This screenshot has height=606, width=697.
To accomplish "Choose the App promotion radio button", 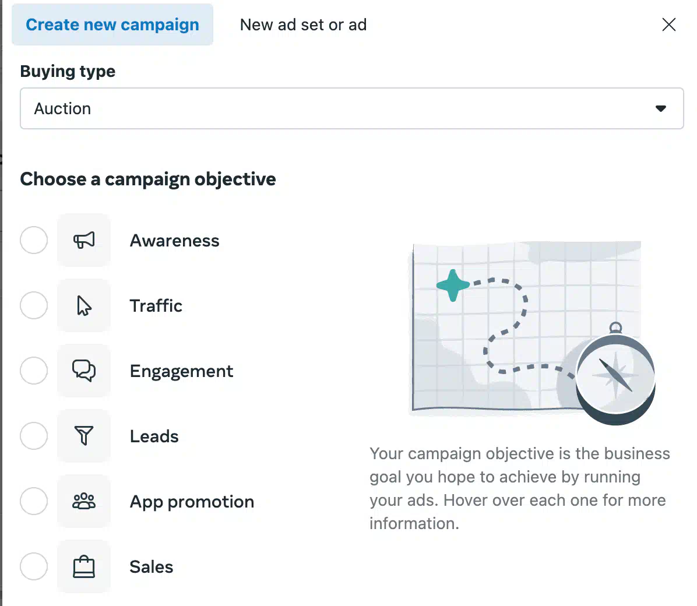I will click(x=34, y=501).
